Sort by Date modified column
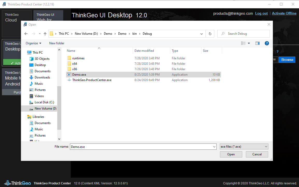Viewport: 299px width, 187px height. tap(151, 51)
